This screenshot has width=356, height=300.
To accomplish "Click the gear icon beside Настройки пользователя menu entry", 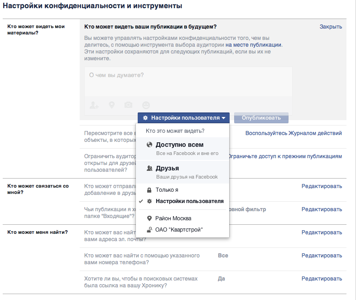I will tap(149, 201).
